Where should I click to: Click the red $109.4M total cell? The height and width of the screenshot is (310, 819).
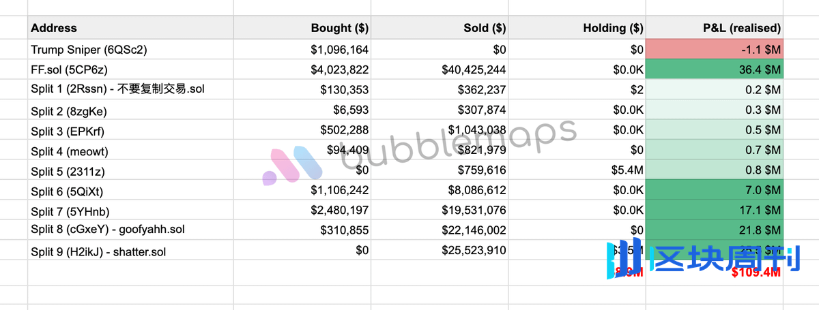[756, 273]
